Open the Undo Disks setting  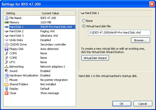[x=16, y=40]
